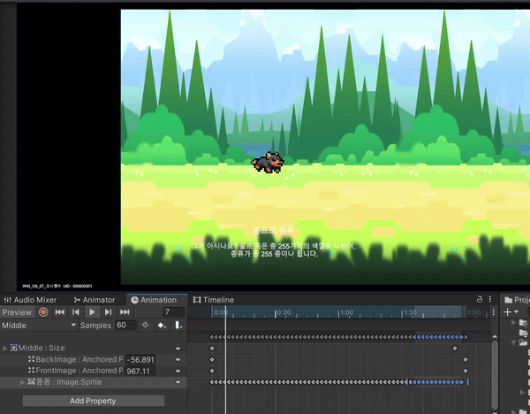This screenshot has height=414, width=530.
Task: Switch to the Animator tab
Action: [95, 300]
